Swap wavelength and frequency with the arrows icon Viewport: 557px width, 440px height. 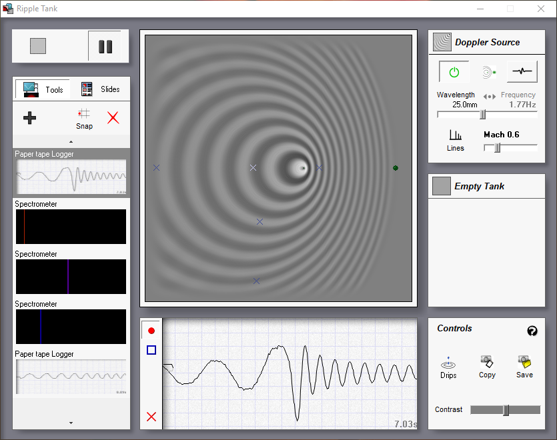coord(490,97)
